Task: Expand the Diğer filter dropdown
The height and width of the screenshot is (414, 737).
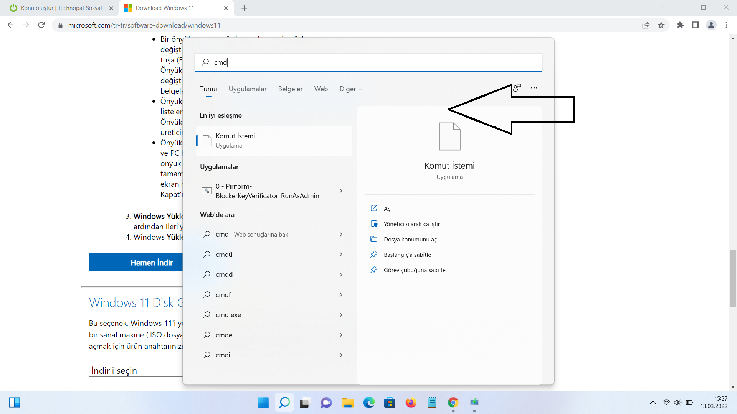Action: pyautogui.click(x=350, y=89)
